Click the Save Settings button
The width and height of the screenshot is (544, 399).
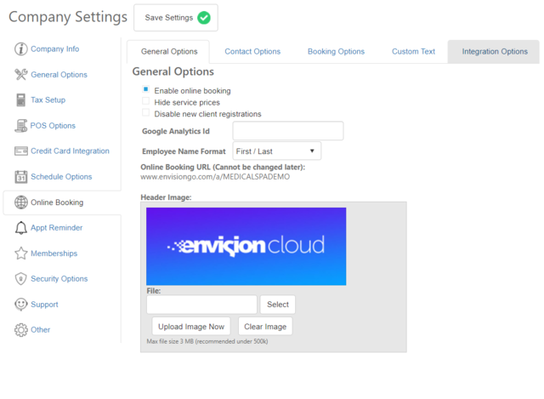point(176,18)
